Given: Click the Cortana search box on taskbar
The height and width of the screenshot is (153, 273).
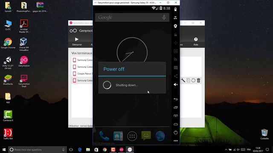Looking at the screenshot, I should coord(38,150).
